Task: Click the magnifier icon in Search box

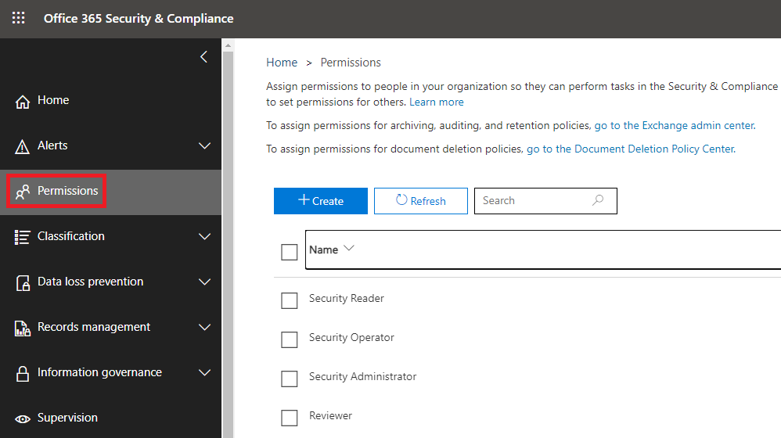Action: pyautogui.click(x=598, y=200)
